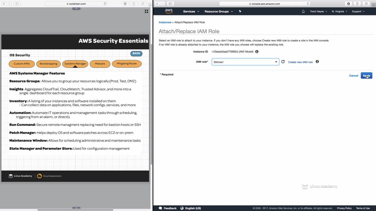Expand the IAM role dropdown showing SMrole1
This screenshot has width=376, height=211.
pos(245,62)
